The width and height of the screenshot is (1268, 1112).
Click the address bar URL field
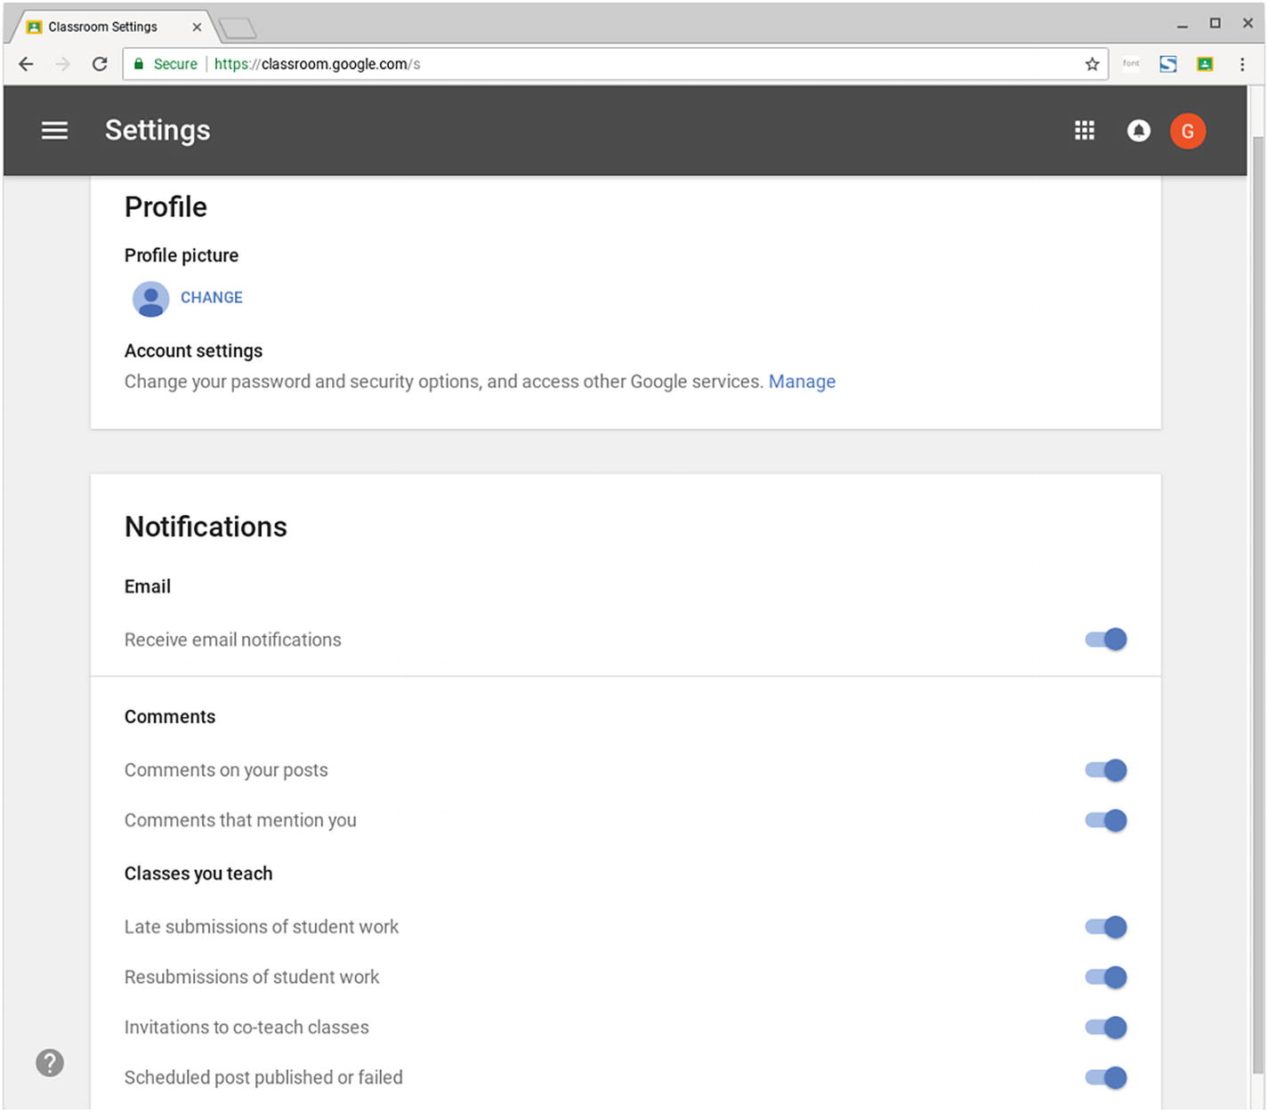pos(623,64)
